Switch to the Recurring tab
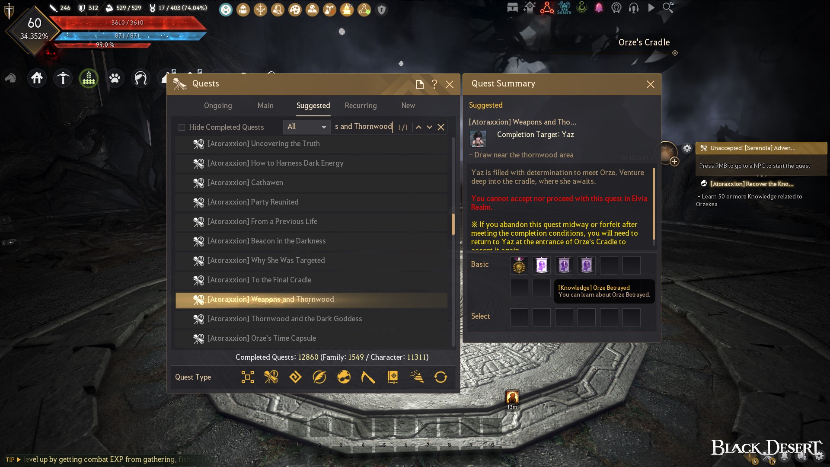Screen dimensions: 830x467 coord(361,106)
